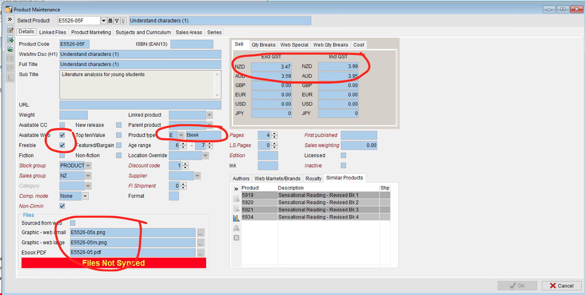Screen dimensions: 585x295
Task: Click the edit record pencil icon
Action: tap(10, 30)
